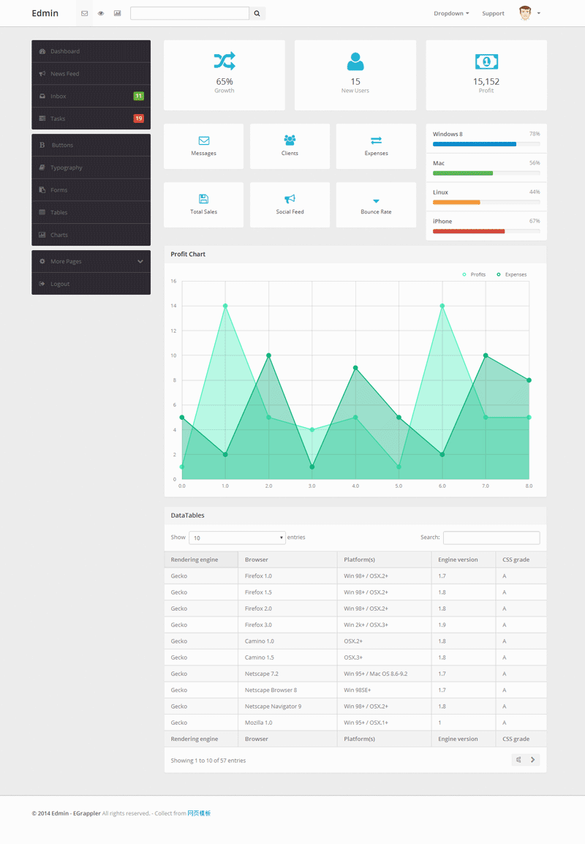Open the Messages envelope tile
The height and width of the screenshot is (844, 585).
(x=203, y=146)
